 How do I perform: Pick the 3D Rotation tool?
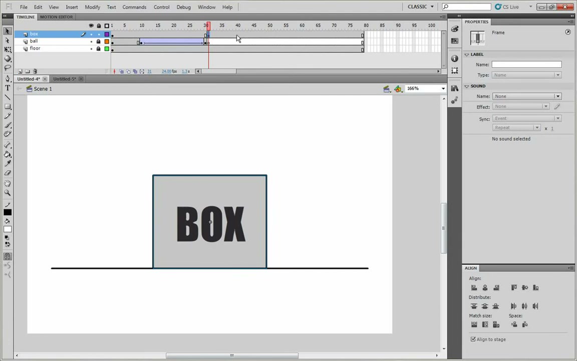tap(8, 59)
